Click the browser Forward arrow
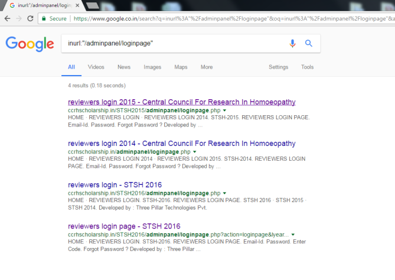395x280 pixels. 19,18
